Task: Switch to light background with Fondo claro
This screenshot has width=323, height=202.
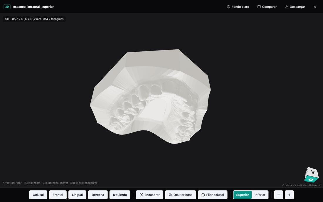Action: pyautogui.click(x=238, y=7)
